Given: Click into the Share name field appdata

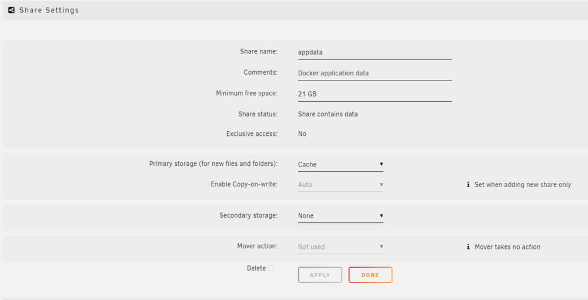Looking at the screenshot, I should [x=375, y=52].
